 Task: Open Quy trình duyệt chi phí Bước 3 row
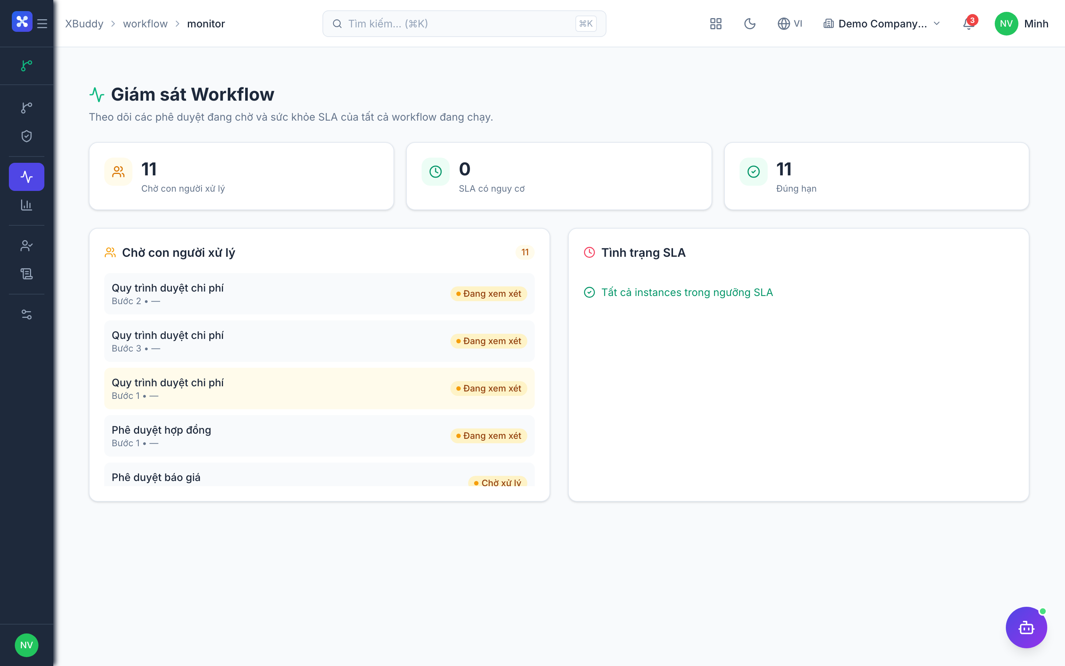point(319,342)
